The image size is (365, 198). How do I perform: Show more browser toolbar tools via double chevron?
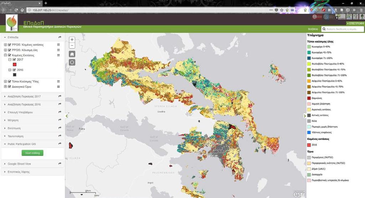click(354, 10)
